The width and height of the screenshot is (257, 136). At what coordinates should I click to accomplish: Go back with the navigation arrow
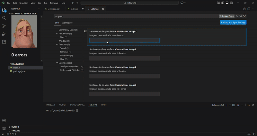coord(73,3)
